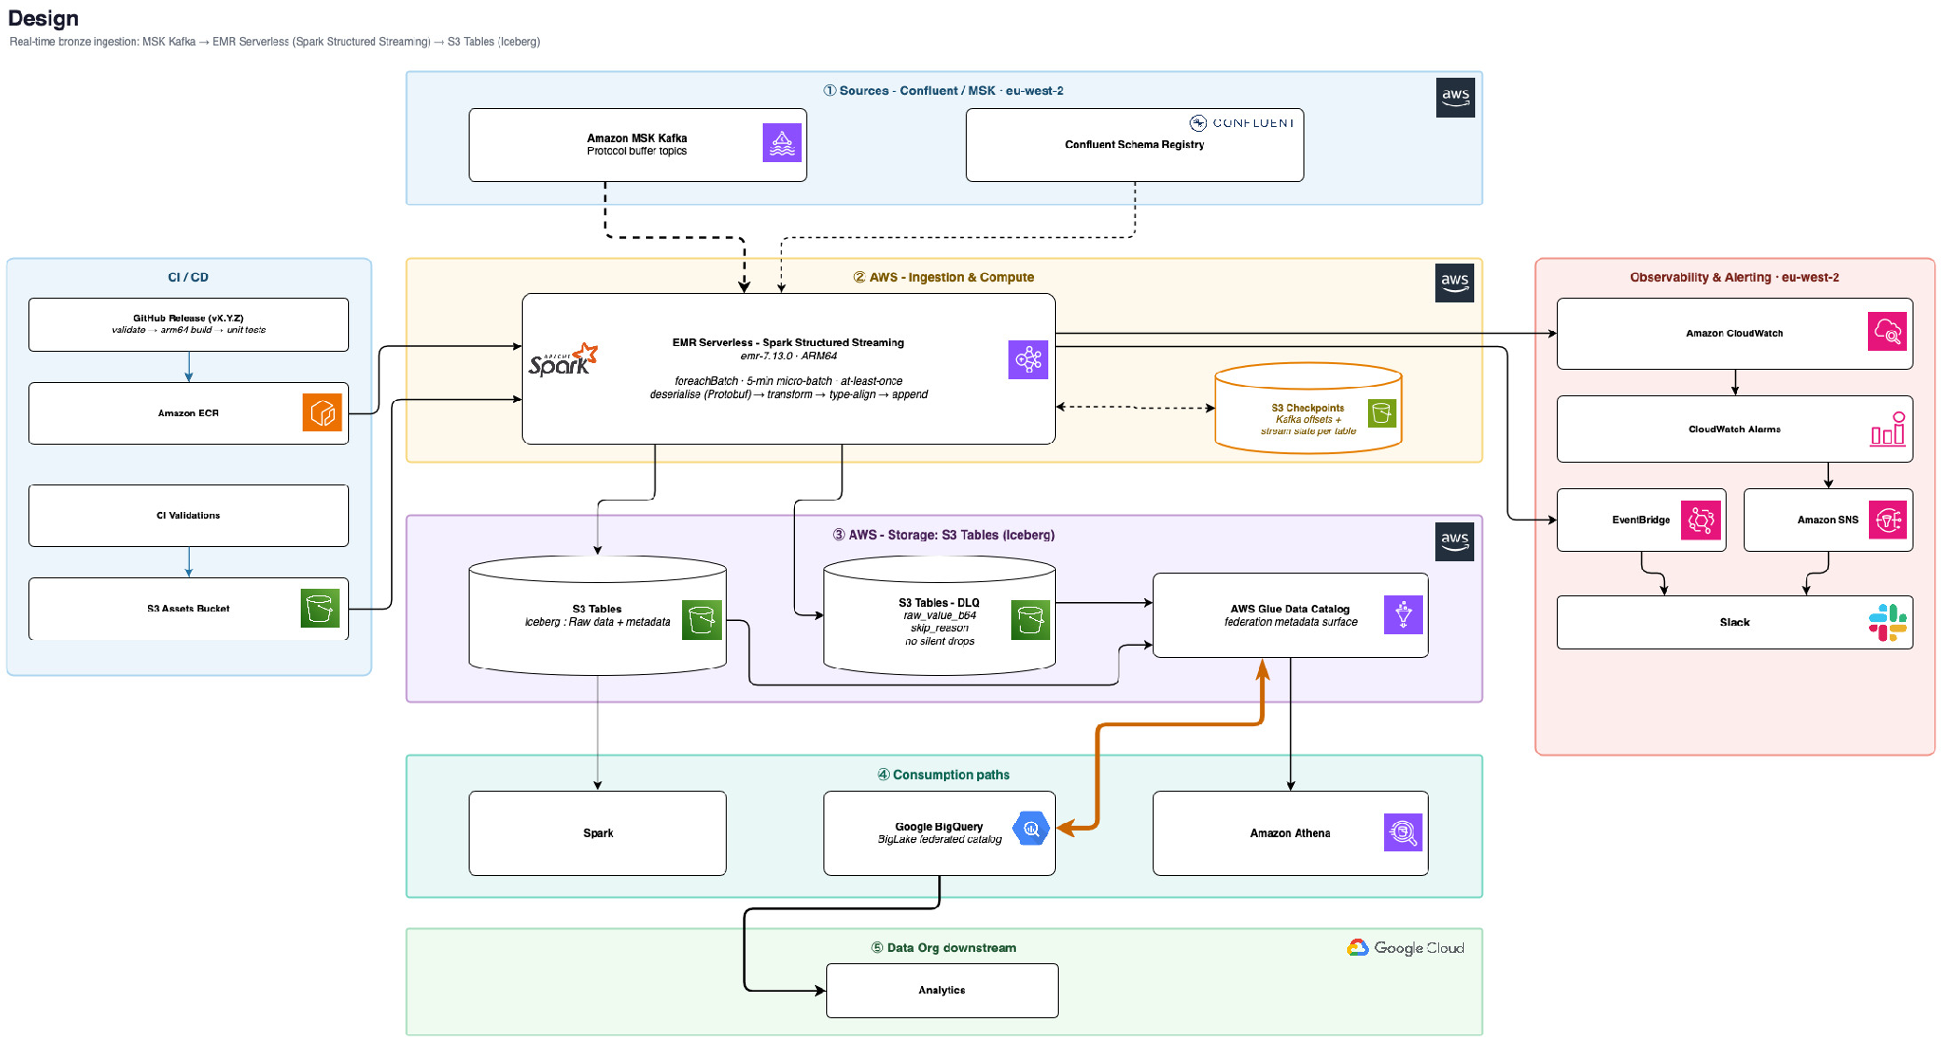Click the Amazon Athena purple icon
Image resolution: width=1941 pixels, height=1041 pixels.
(x=1403, y=832)
